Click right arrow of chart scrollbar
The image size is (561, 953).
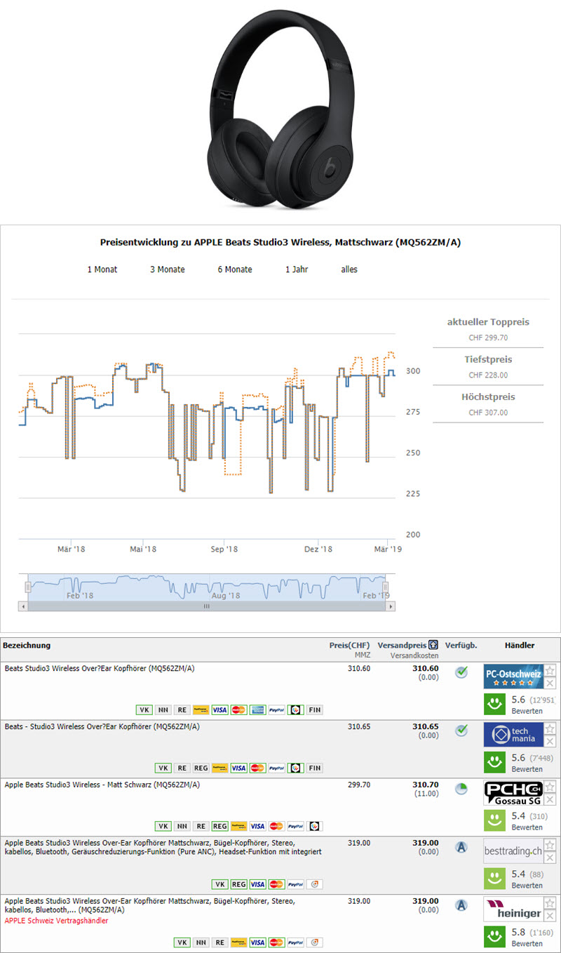click(x=391, y=606)
